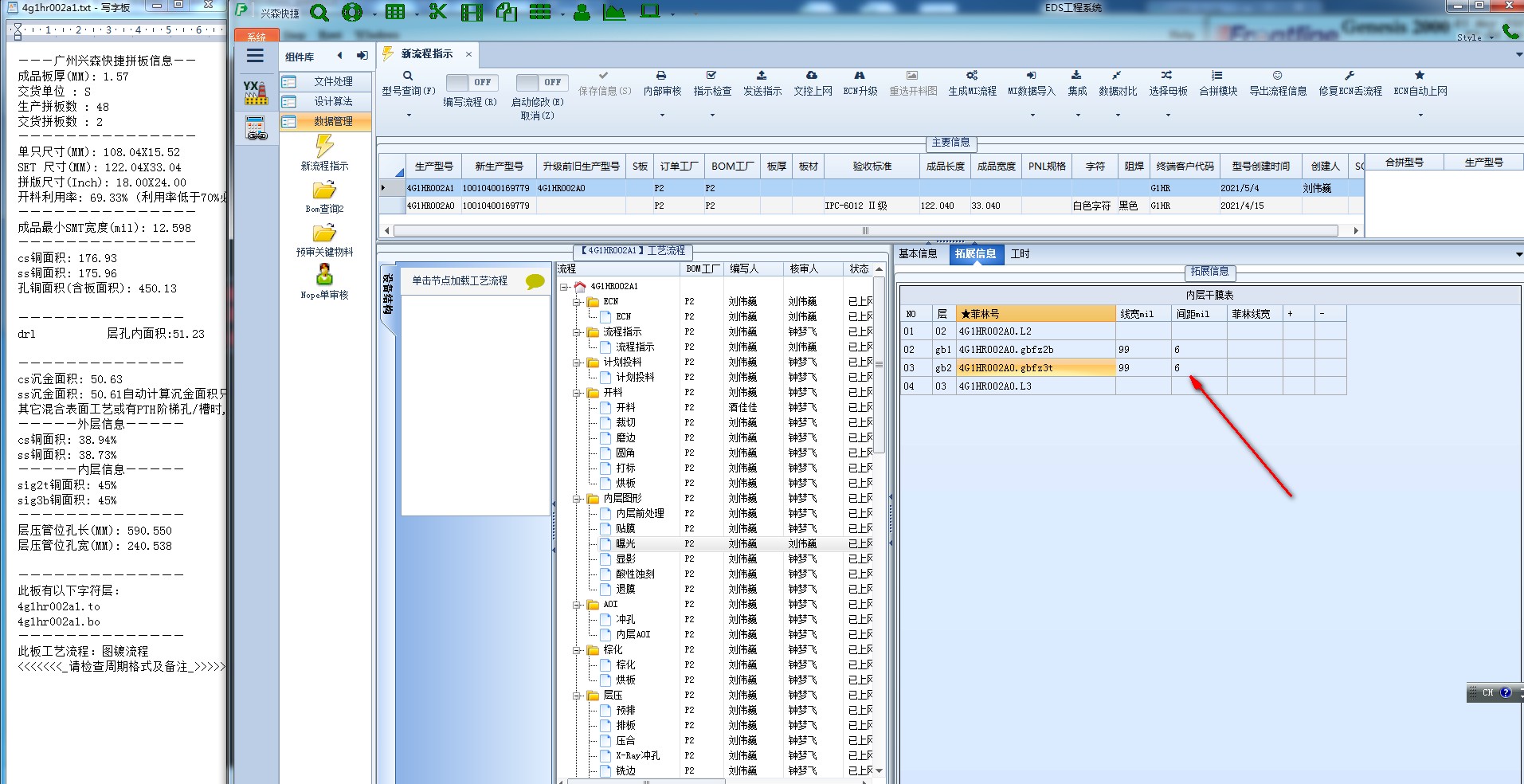Image resolution: width=1524 pixels, height=784 pixels.
Task: Click the green scissors icon
Action: pyautogui.click(x=437, y=12)
